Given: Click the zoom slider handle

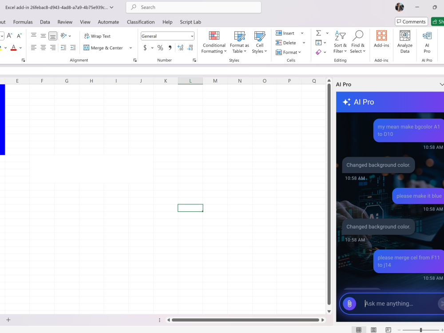Looking at the screenshot, I should click(421, 330).
